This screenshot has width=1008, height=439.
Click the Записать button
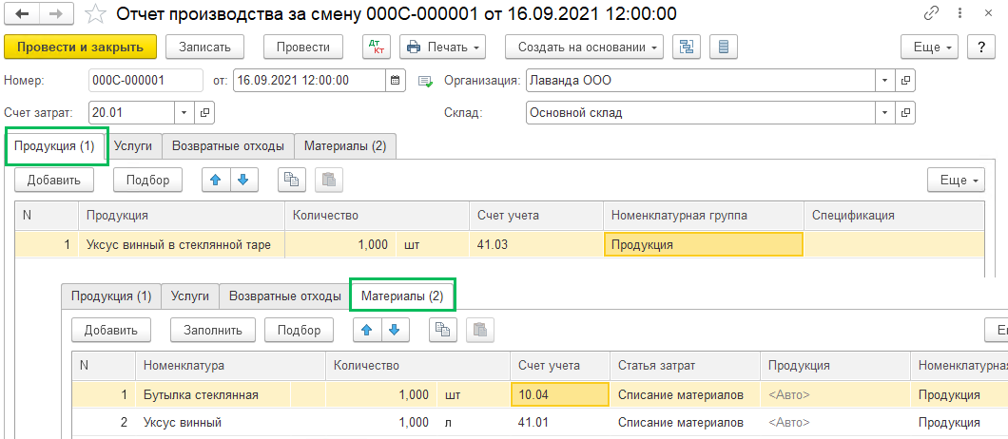204,47
